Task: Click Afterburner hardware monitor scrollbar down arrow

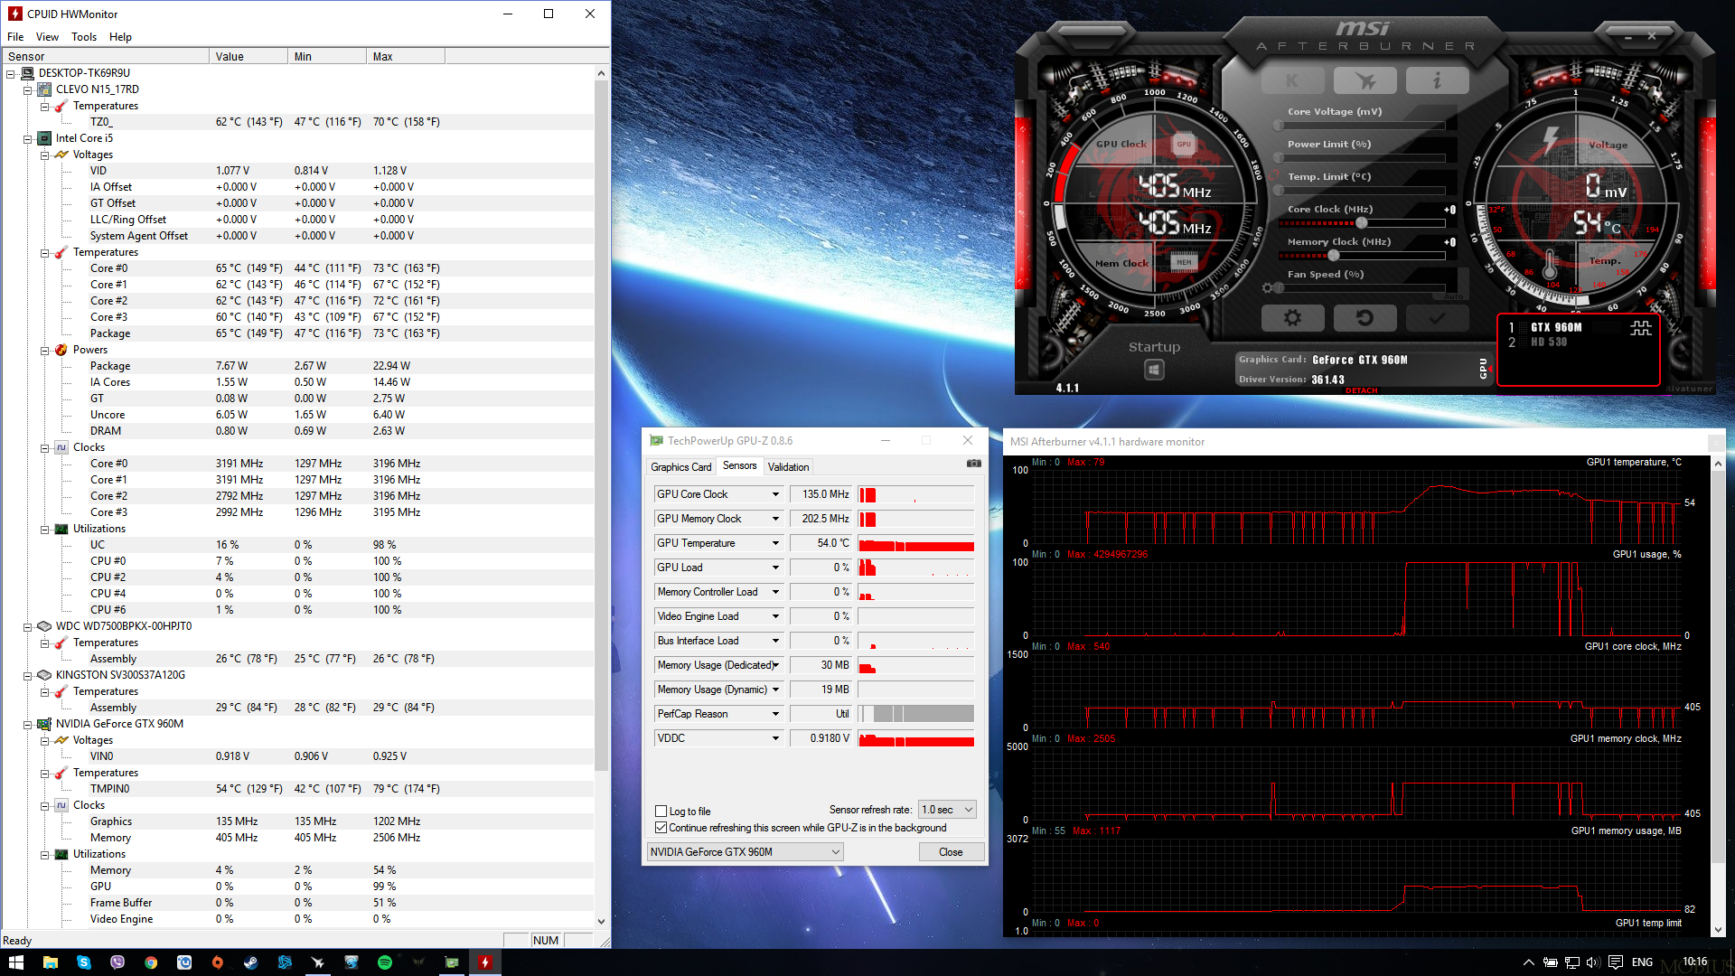Action: [x=1718, y=930]
